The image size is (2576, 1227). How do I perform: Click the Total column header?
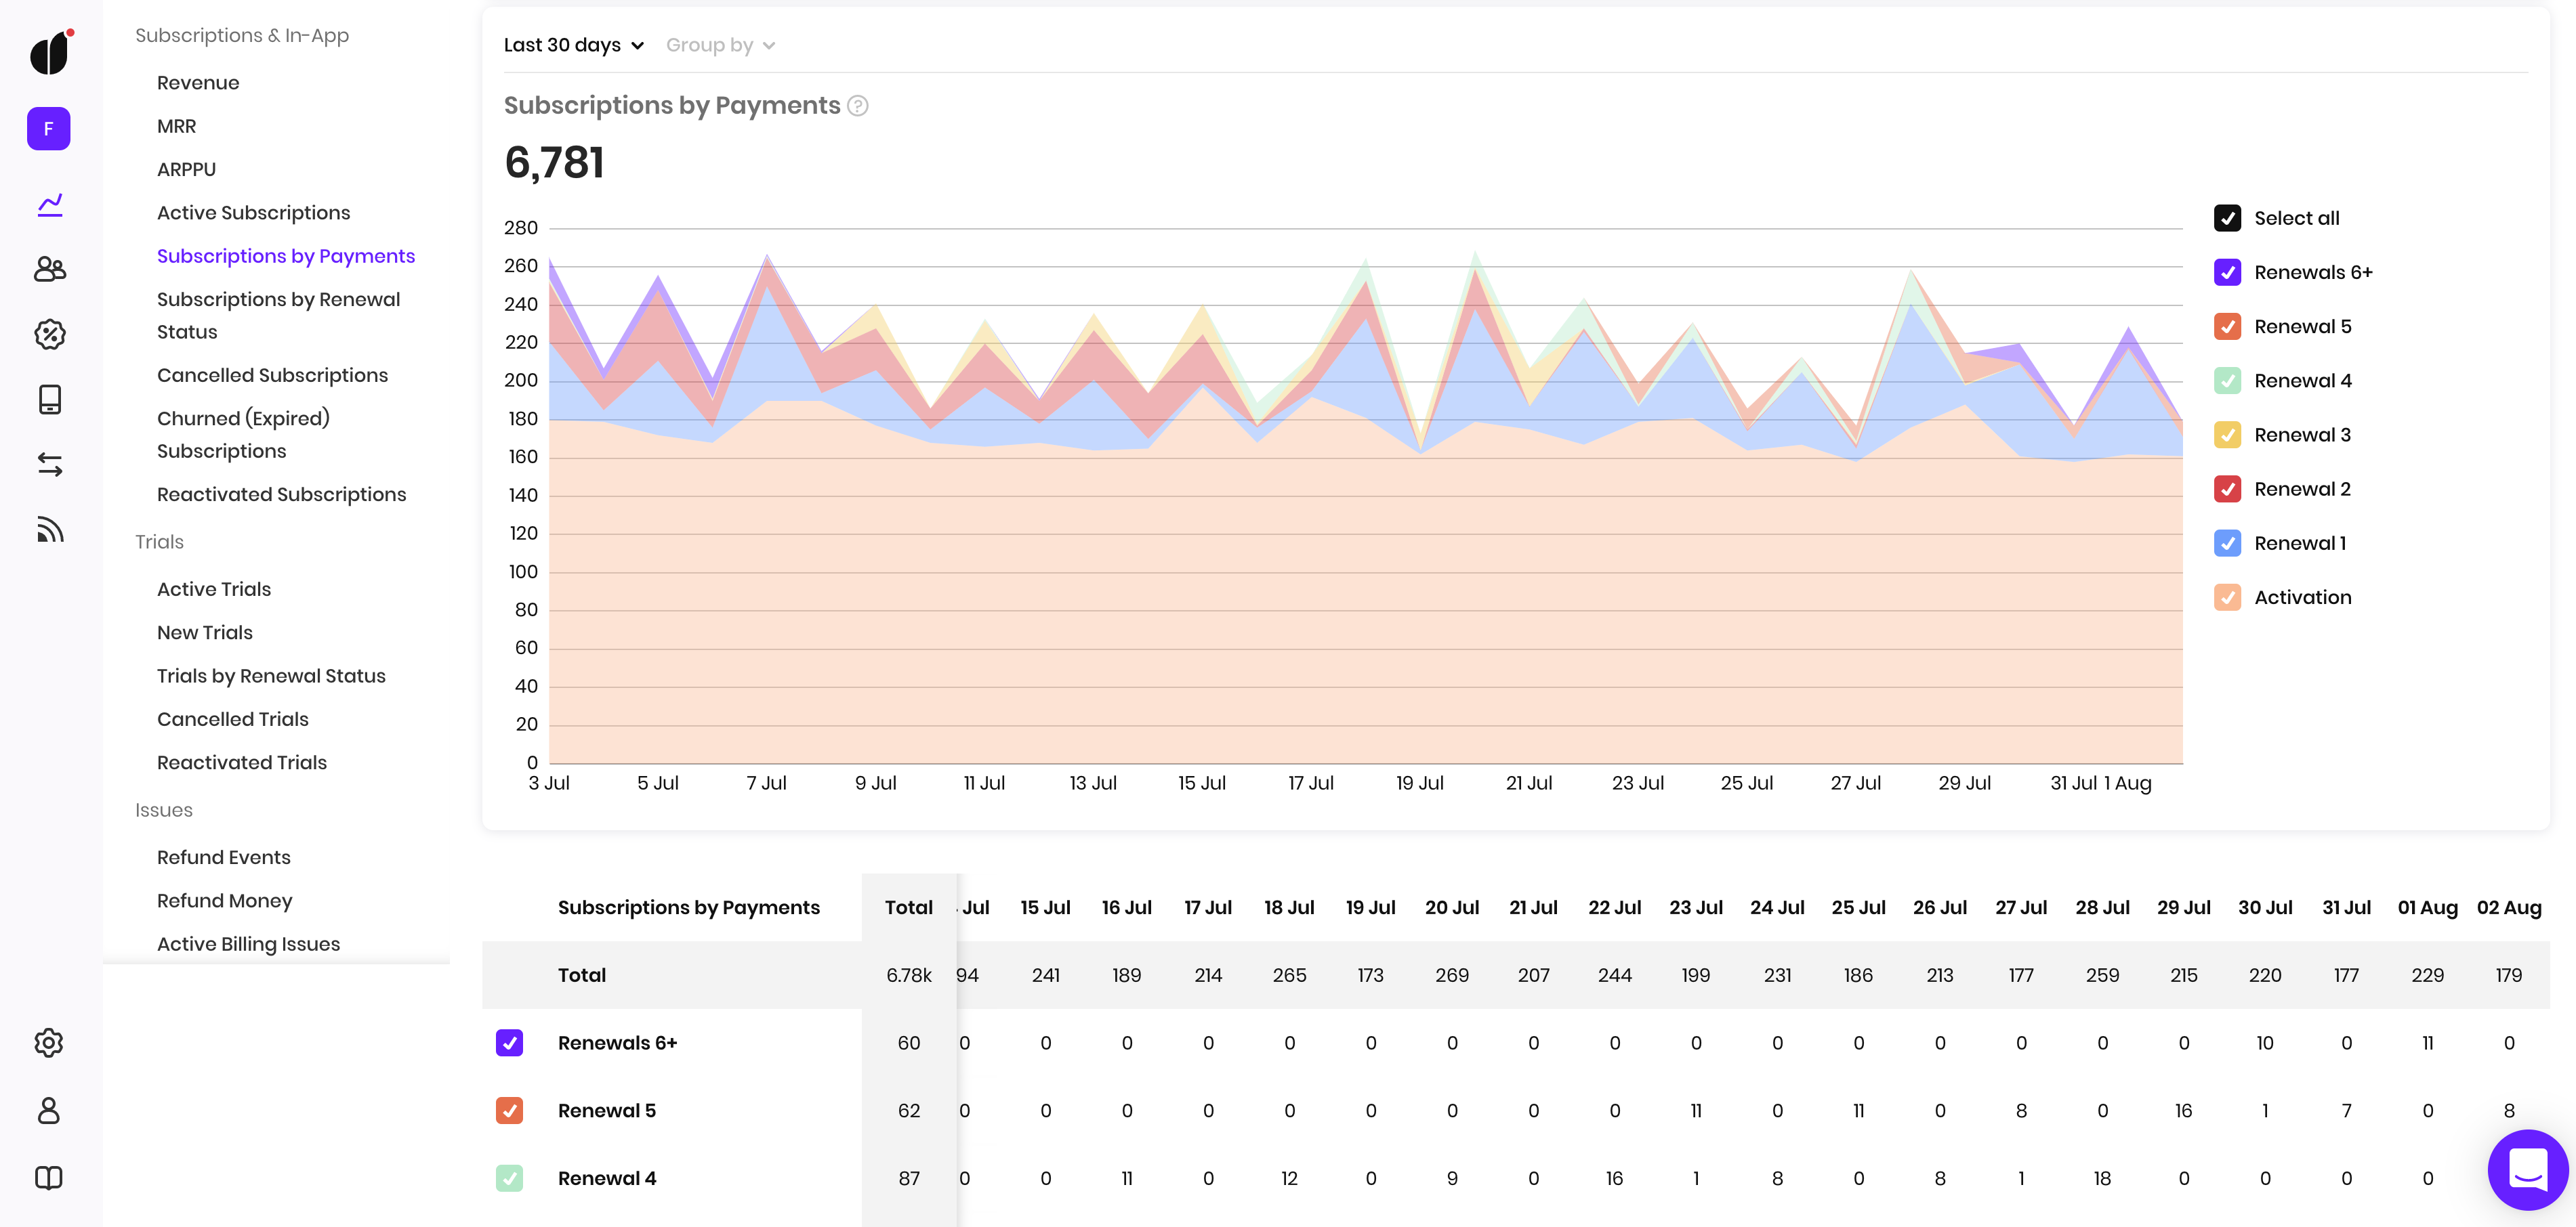[x=908, y=907]
